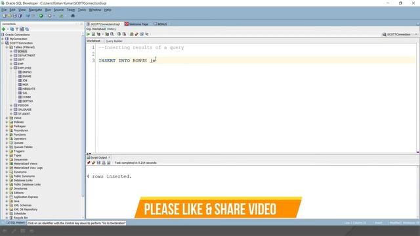Expand the DEPT table node
This screenshot has height=236, width=420.
point(11,60)
